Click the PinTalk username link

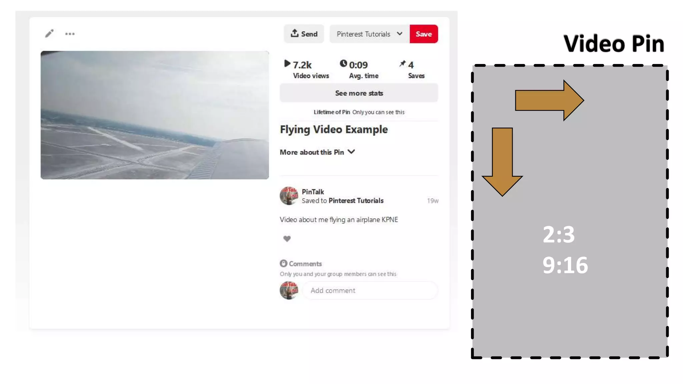(x=313, y=192)
